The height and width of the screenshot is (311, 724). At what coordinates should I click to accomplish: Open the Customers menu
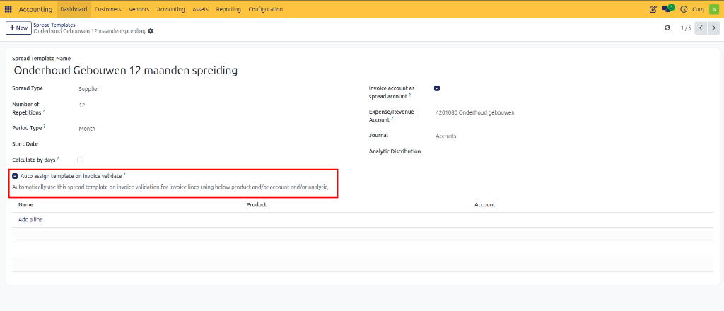108,9
